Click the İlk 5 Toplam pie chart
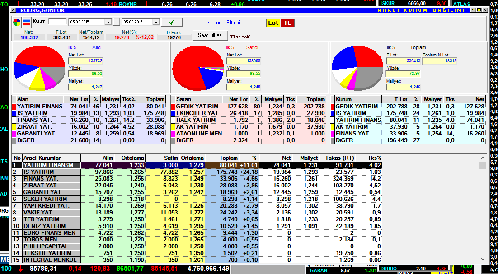The image size is (498, 274). tap(356, 68)
